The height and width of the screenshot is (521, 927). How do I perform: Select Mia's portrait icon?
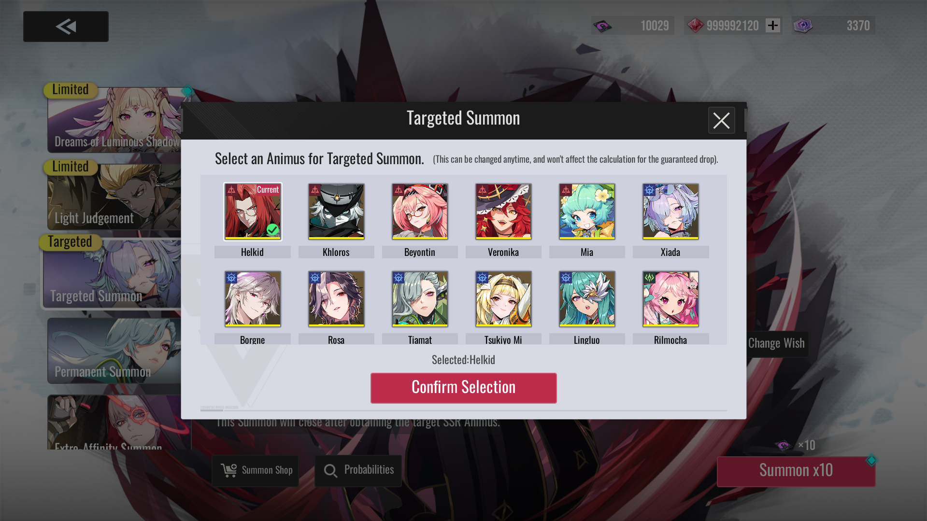587,211
